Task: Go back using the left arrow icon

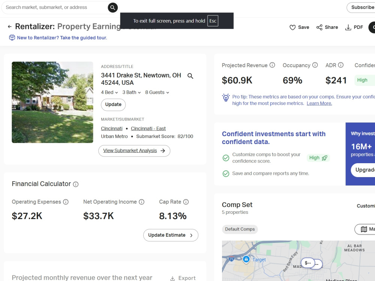Action: [x=10, y=27]
